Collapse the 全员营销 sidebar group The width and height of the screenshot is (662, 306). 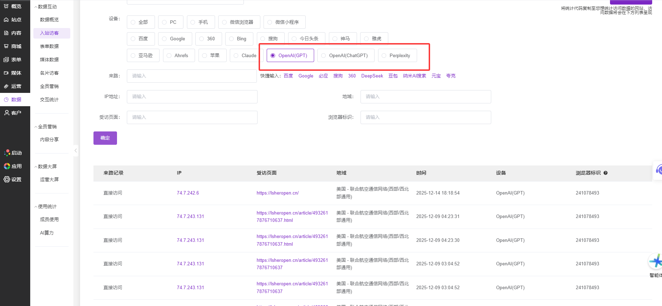tap(36, 127)
